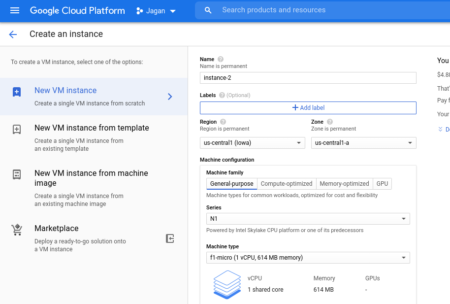Click the 'Machine configuration' heading
This screenshot has height=304, width=450.
pyautogui.click(x=227, y=160)
